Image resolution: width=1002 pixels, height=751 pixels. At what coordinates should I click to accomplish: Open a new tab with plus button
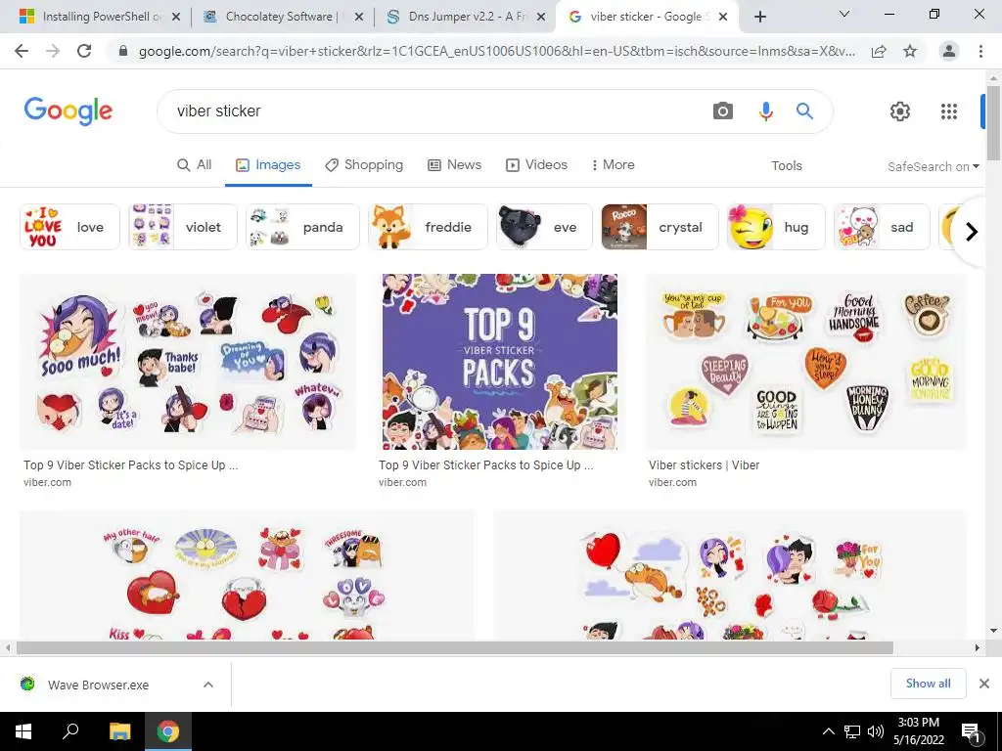[x=759, y=17]
